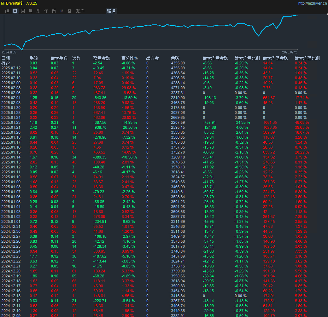Select the 2025.02.04 date row
Image resolution: width=328 pixels, height=317 pixels.
[x=11, y=98]
